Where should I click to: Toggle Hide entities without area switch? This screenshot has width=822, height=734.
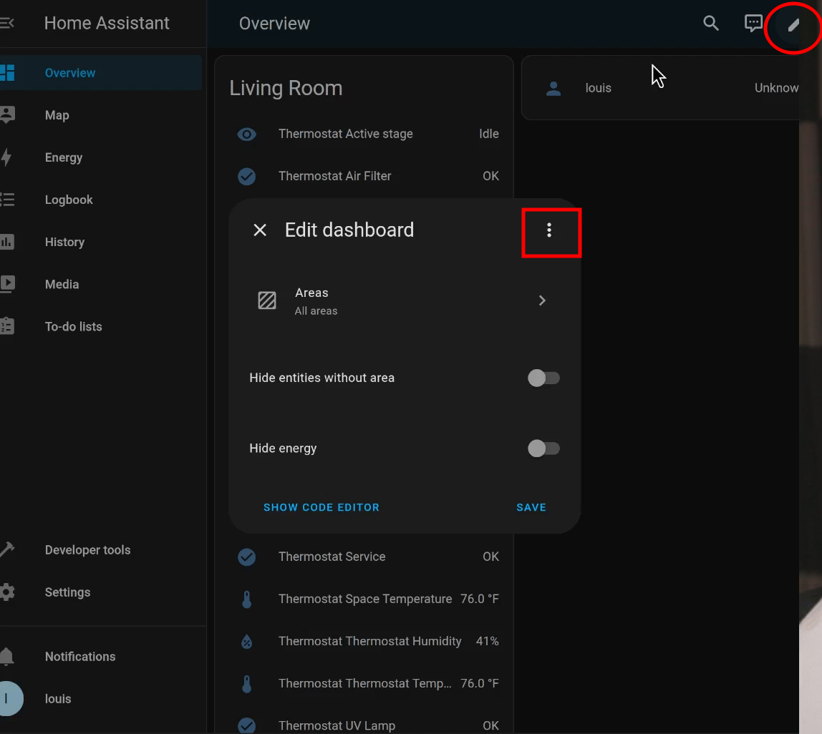click(543, 378)
